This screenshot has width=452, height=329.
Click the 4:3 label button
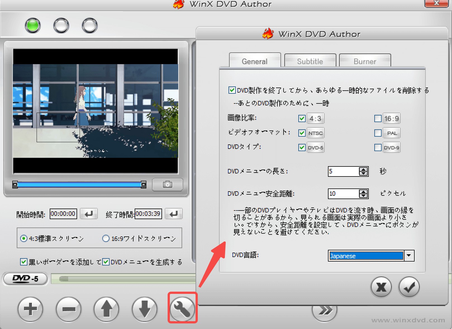tap(316, 118)
